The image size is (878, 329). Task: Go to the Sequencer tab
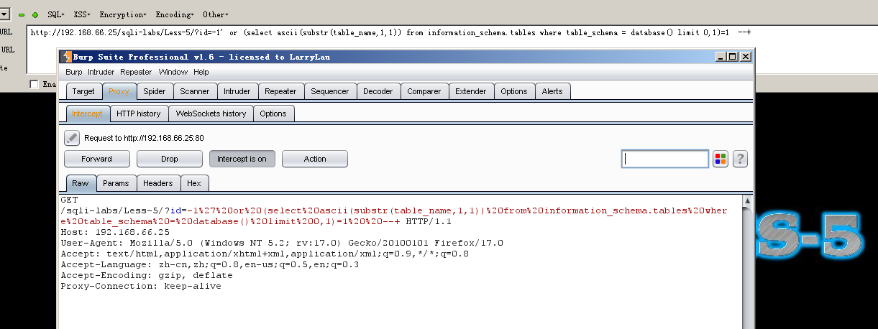pyautogui.click(x=330, y=91)
